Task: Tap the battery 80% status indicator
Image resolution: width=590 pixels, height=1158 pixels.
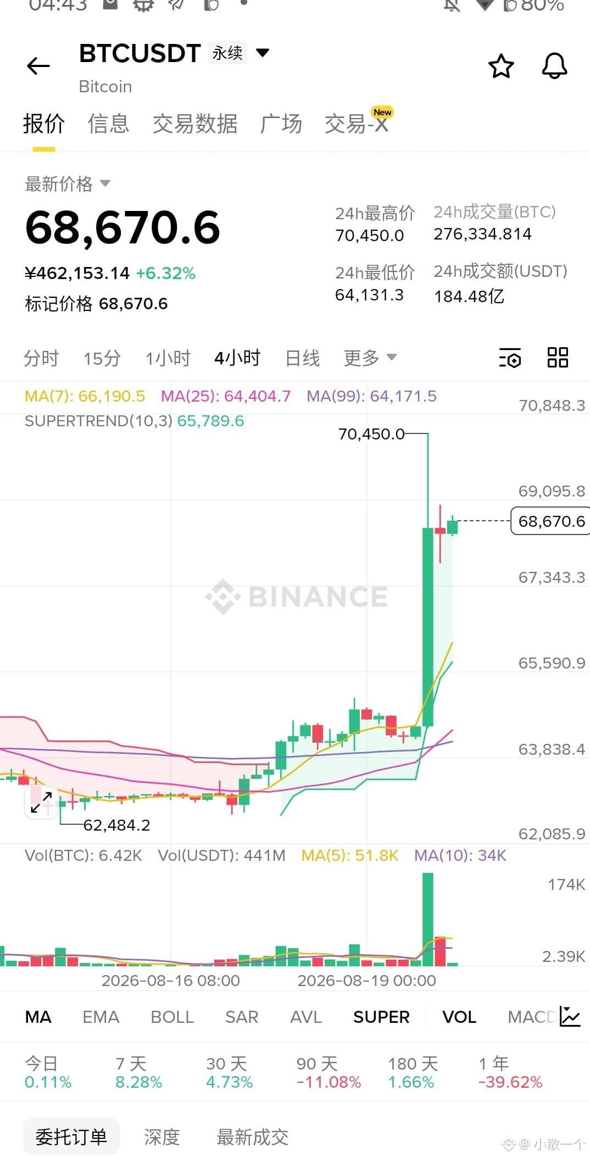Action: [x=535, y=5]
